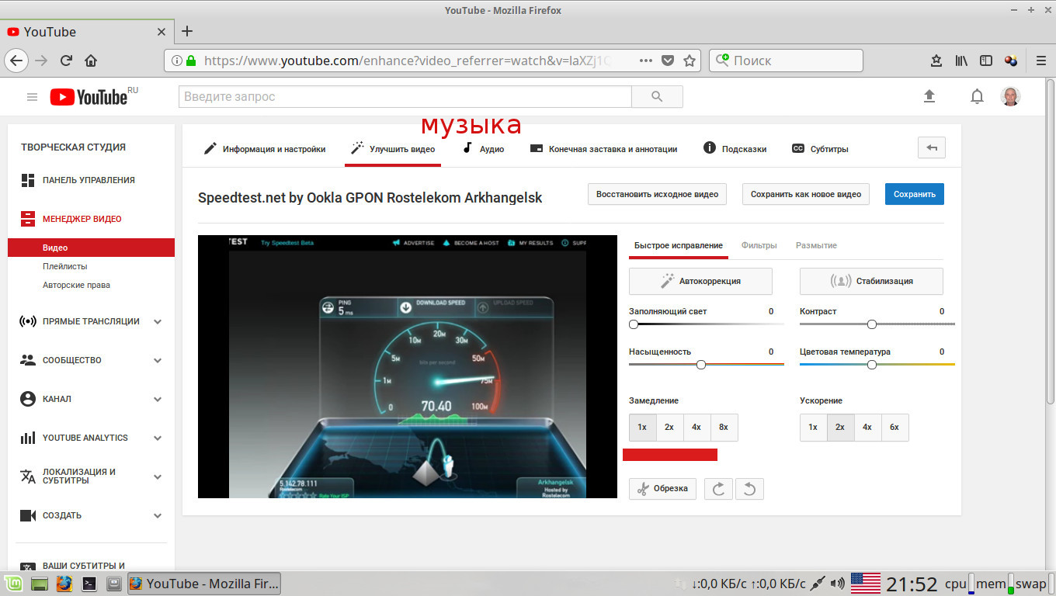Screen dimensions: 1056x596
Task: Open the hamburger guide menu
Action: point(32,97)
